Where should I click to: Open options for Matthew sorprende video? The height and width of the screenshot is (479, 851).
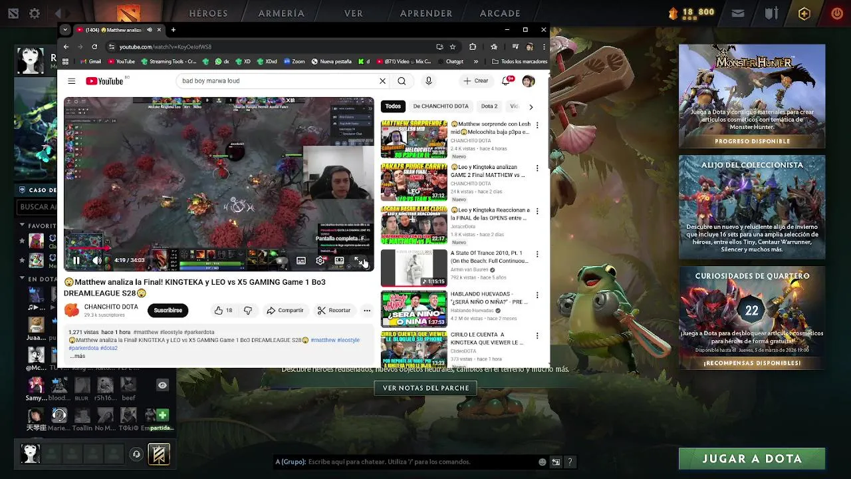[537, 125]
